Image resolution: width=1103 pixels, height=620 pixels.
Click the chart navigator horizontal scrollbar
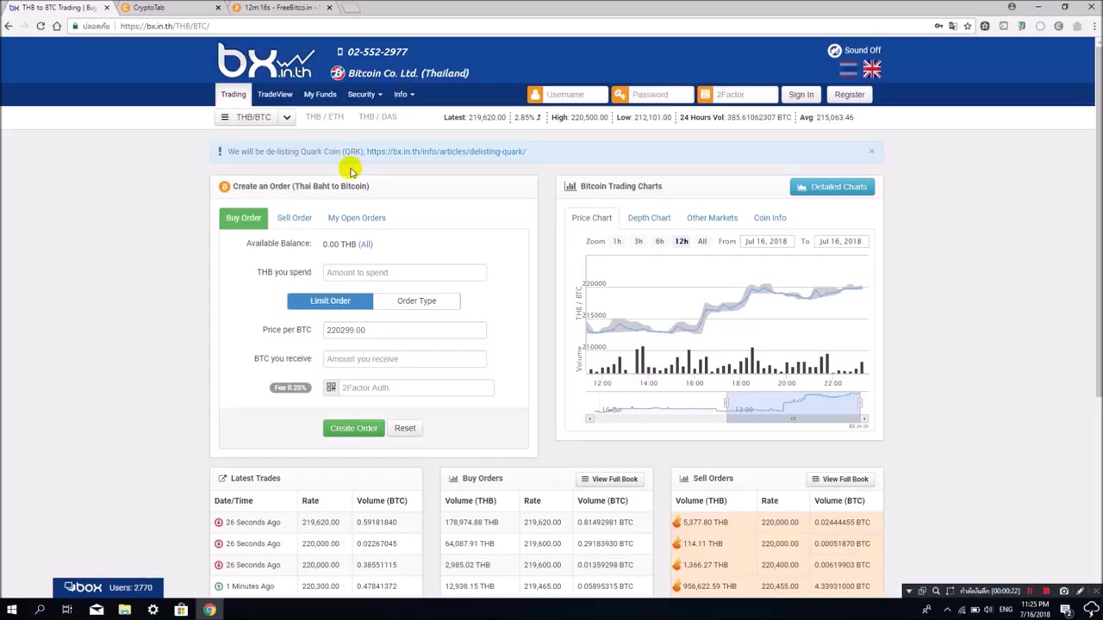click(793, 418)
